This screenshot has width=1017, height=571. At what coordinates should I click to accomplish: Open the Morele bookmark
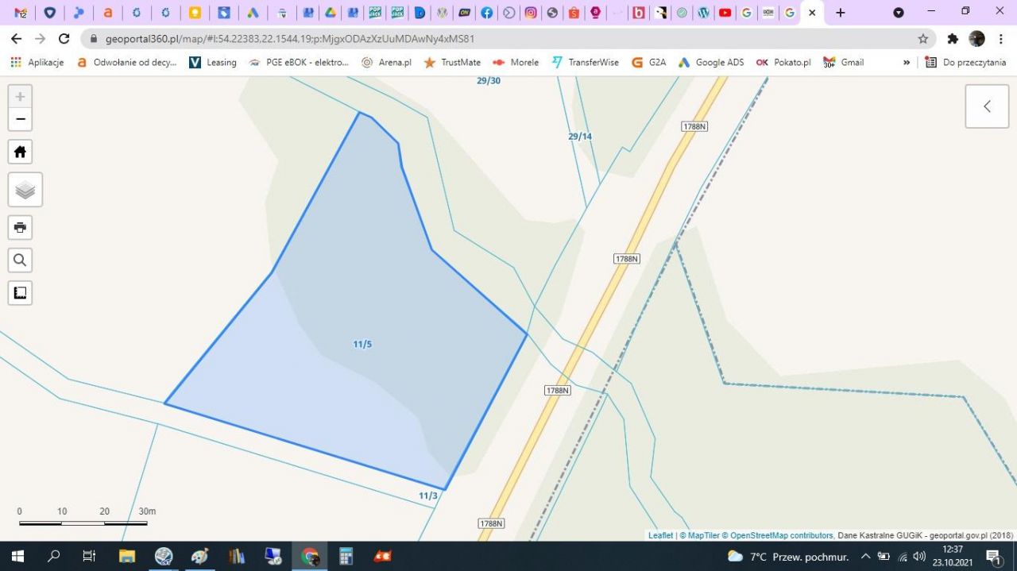[x=516, y=62]
